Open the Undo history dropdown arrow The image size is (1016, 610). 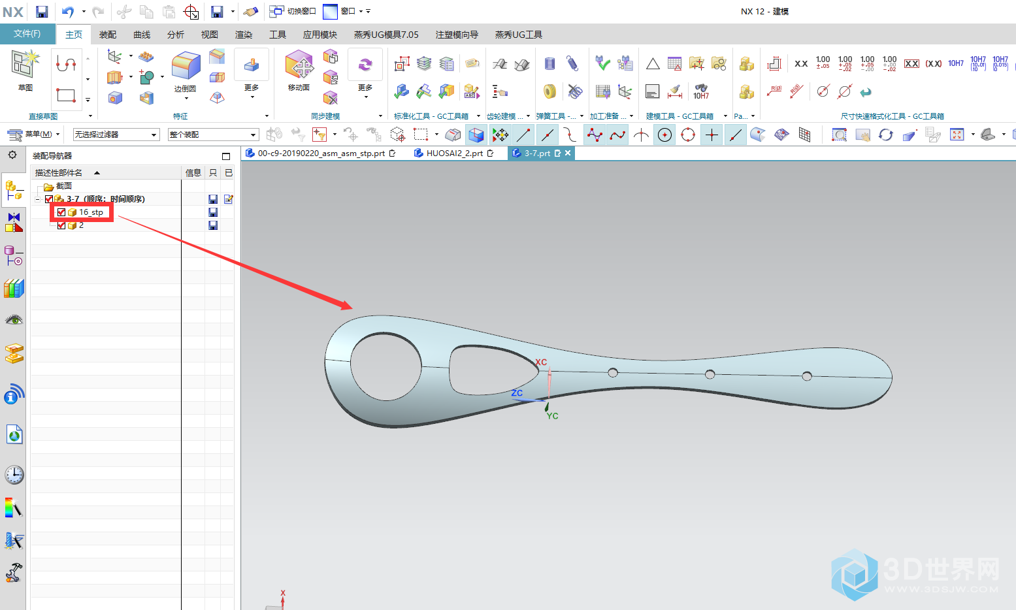tap(83, 12)
